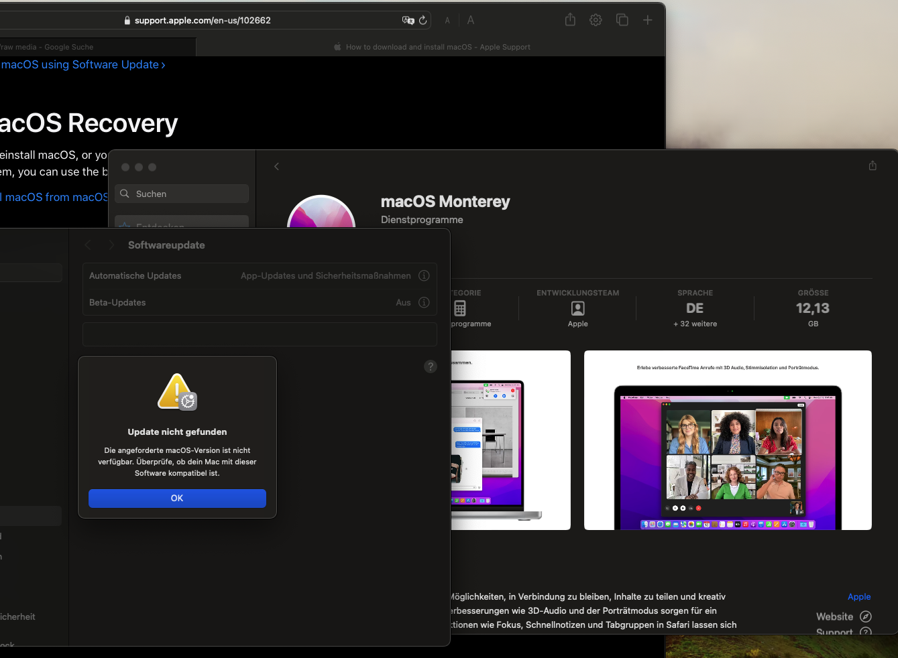This screenshot has width=898, height=658.
Task: Click the blue 'Apple' developer link
Action: click(859, 596)
